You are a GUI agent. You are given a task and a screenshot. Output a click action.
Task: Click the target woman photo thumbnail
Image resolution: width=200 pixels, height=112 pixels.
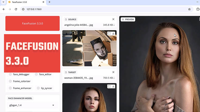pos(89,98)
